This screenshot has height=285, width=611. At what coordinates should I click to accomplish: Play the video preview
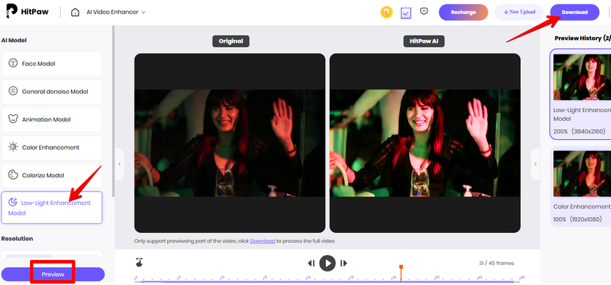(x=328, y=264)
